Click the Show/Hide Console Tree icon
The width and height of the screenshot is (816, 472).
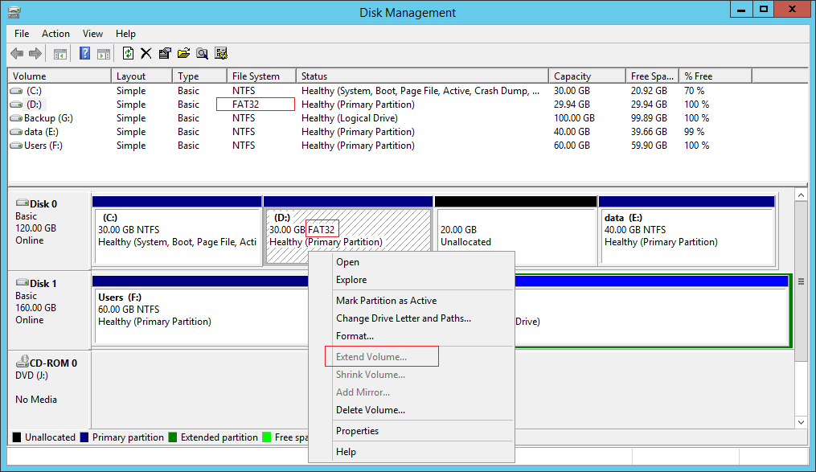coord(59,54)
